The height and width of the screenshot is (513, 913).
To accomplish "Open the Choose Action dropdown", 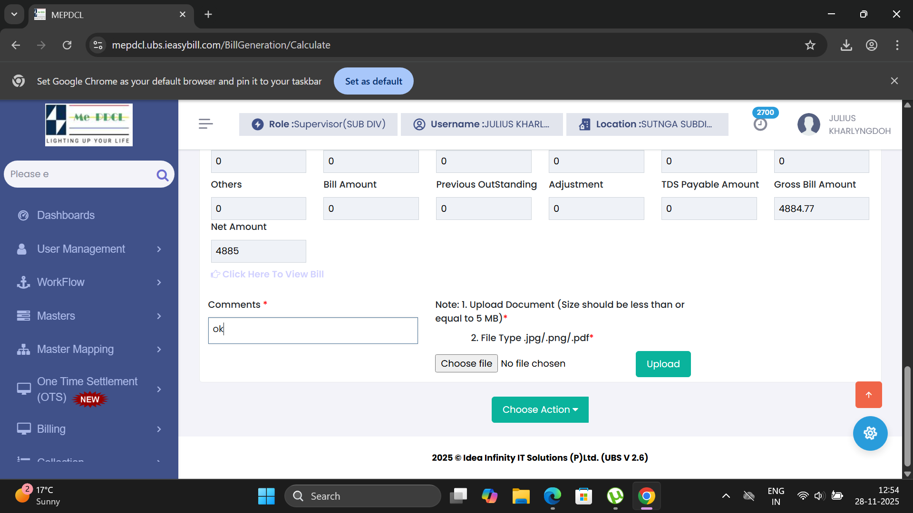I will (540, 409).
